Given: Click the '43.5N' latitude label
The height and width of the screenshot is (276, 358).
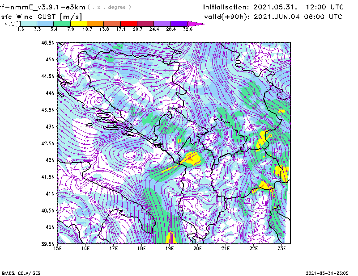Looking at the screenshot, I should 48,110.
